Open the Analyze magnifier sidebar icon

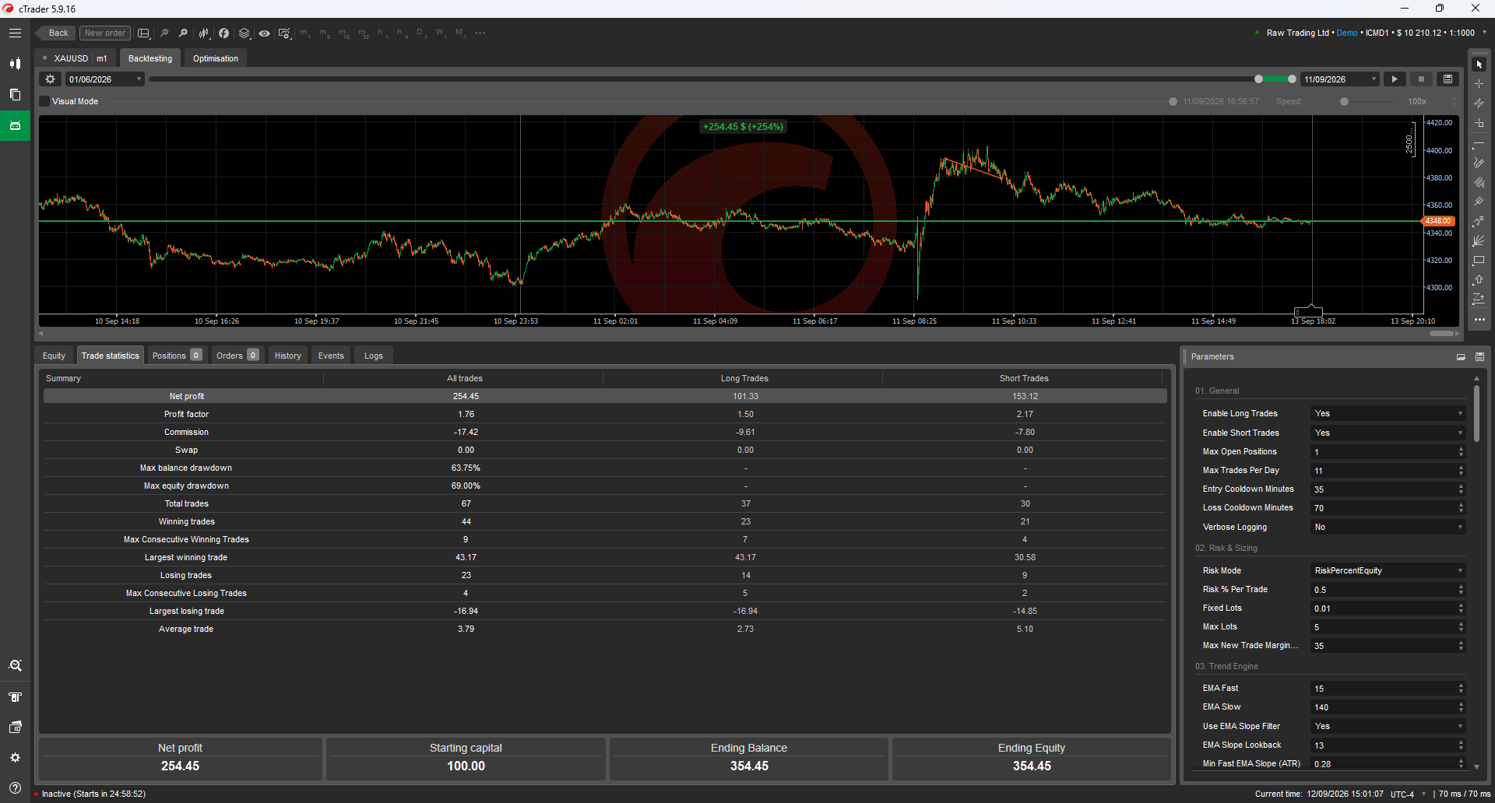click(15, 666)
